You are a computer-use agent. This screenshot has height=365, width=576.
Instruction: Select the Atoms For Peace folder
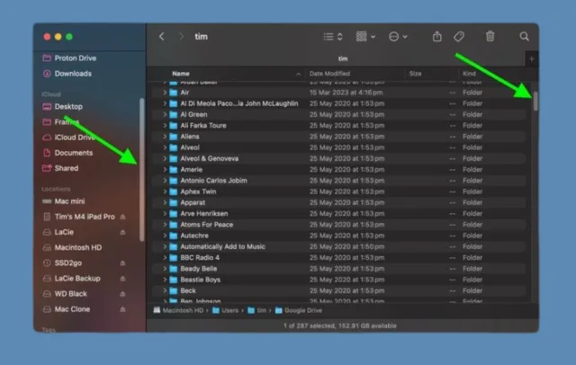pos(340,225)
